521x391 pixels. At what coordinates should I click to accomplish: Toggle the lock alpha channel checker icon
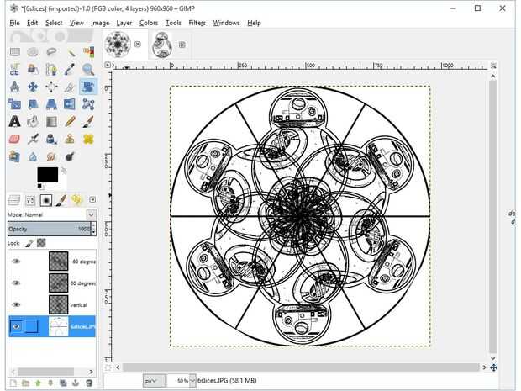41,243
